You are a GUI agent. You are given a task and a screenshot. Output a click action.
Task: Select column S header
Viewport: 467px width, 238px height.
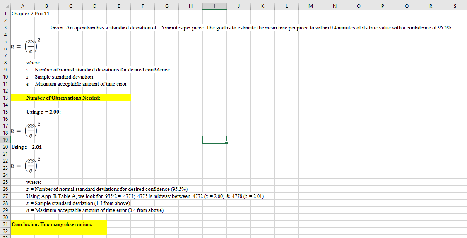pyautogui.click(x=455, y=6)
